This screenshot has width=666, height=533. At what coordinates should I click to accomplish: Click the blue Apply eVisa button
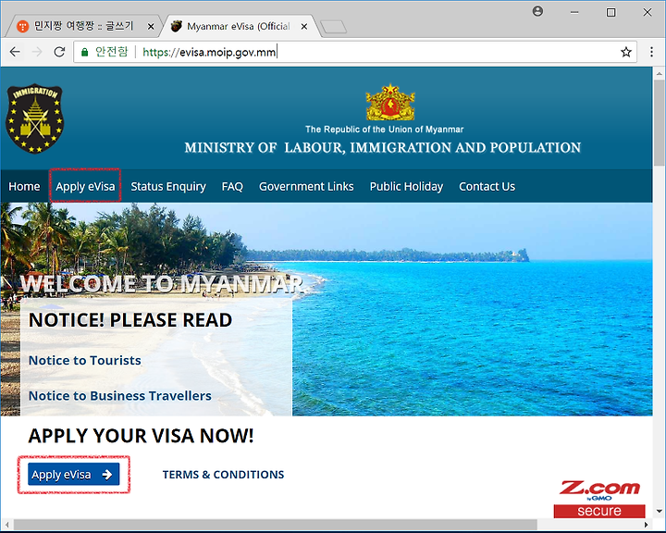click(x=74, y=475)
